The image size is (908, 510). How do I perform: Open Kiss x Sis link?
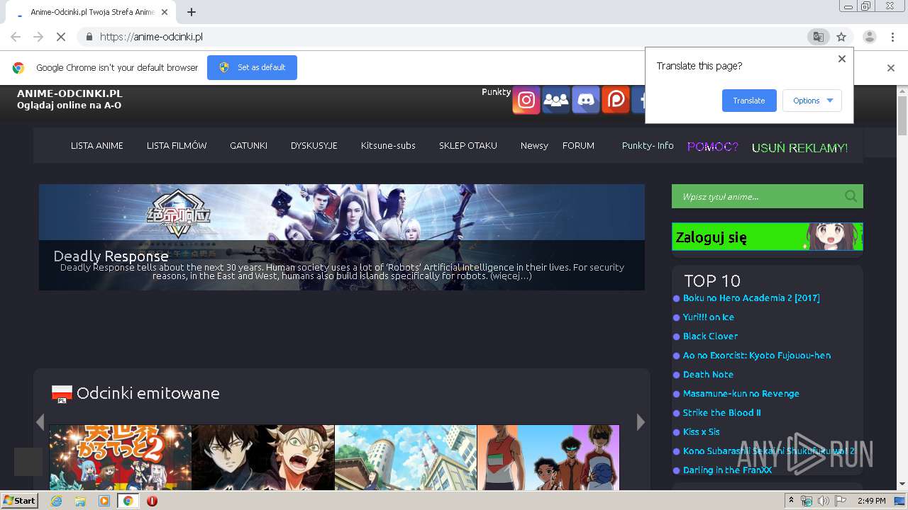(702, 432)
